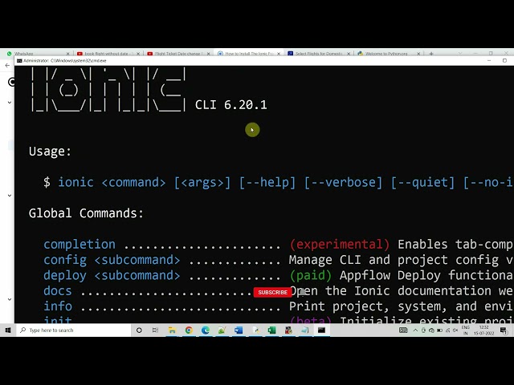
Task: Open the clock showing 15-07-2022
Action: point(483,330)
